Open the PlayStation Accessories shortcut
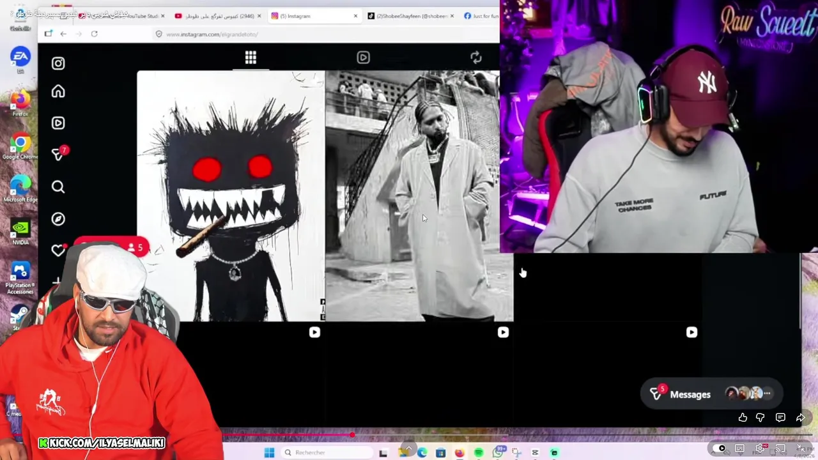 [20, 279]
